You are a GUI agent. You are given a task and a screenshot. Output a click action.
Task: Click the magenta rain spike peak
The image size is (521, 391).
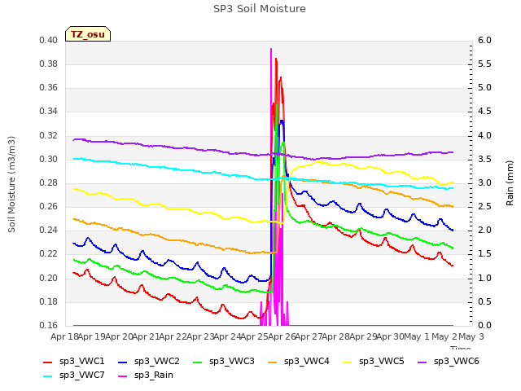click(x=271, y=49)
